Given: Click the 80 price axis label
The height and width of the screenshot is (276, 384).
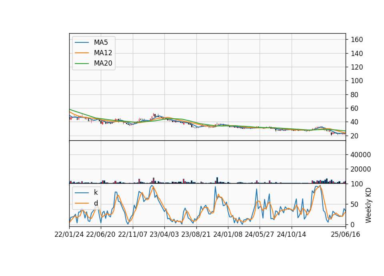Looking at the screenshot, I should coord(355,94).
